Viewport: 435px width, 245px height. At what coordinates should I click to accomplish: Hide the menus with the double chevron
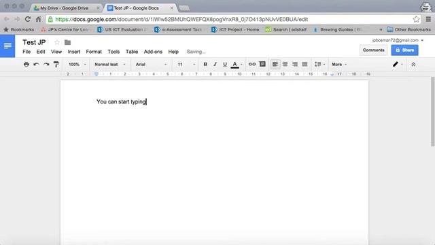tap(413, 64)
